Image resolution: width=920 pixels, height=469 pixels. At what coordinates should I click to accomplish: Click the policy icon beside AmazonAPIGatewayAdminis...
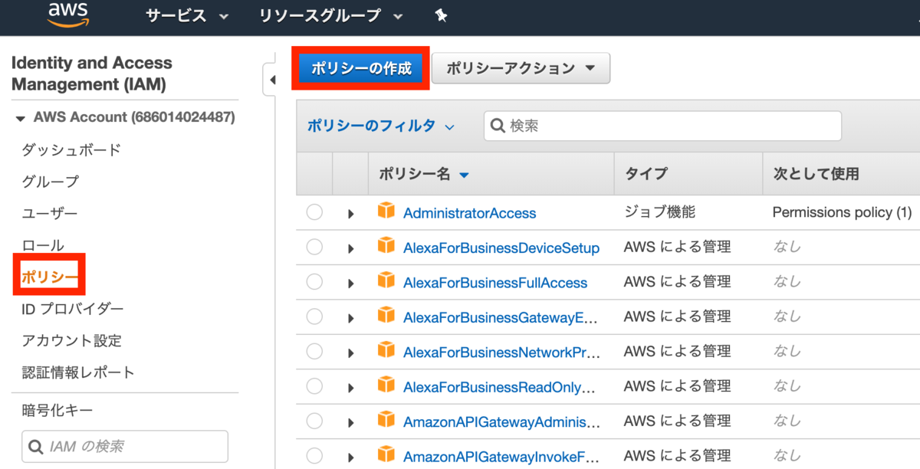click(x=386, y=420)
